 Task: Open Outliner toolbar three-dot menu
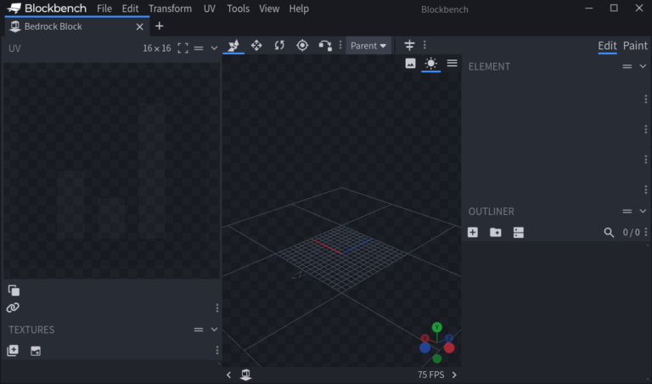pyautogui.click(x=646, y=232)
